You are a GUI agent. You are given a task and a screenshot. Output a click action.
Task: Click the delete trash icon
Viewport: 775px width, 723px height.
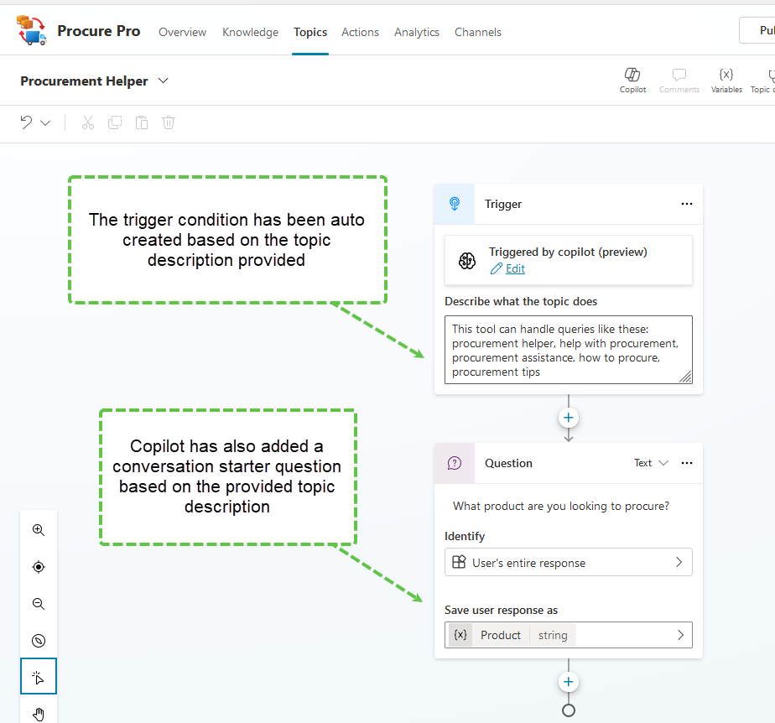pos(169,122)
